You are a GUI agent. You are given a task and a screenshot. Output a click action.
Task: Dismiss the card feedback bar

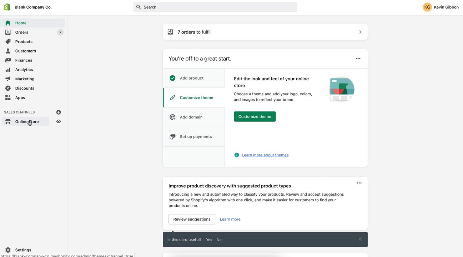click(360, 239)
